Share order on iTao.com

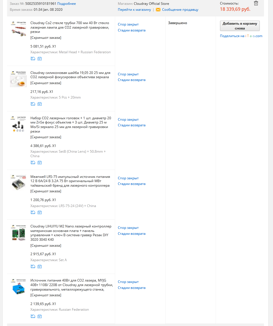[x=241, y=36]
